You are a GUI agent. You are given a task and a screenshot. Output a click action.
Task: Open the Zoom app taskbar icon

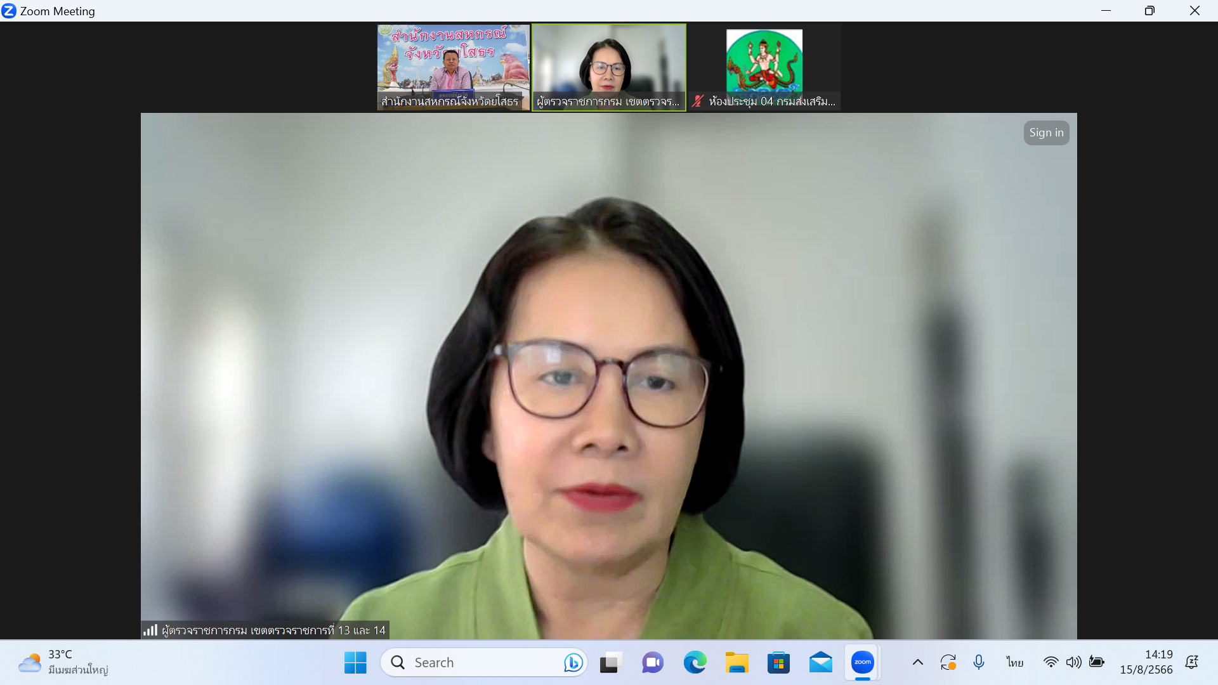862,662
